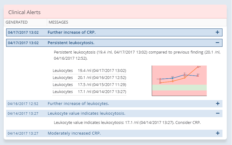Sort by the GENERATED column header

pyautogui.click(x=17, y=22)
